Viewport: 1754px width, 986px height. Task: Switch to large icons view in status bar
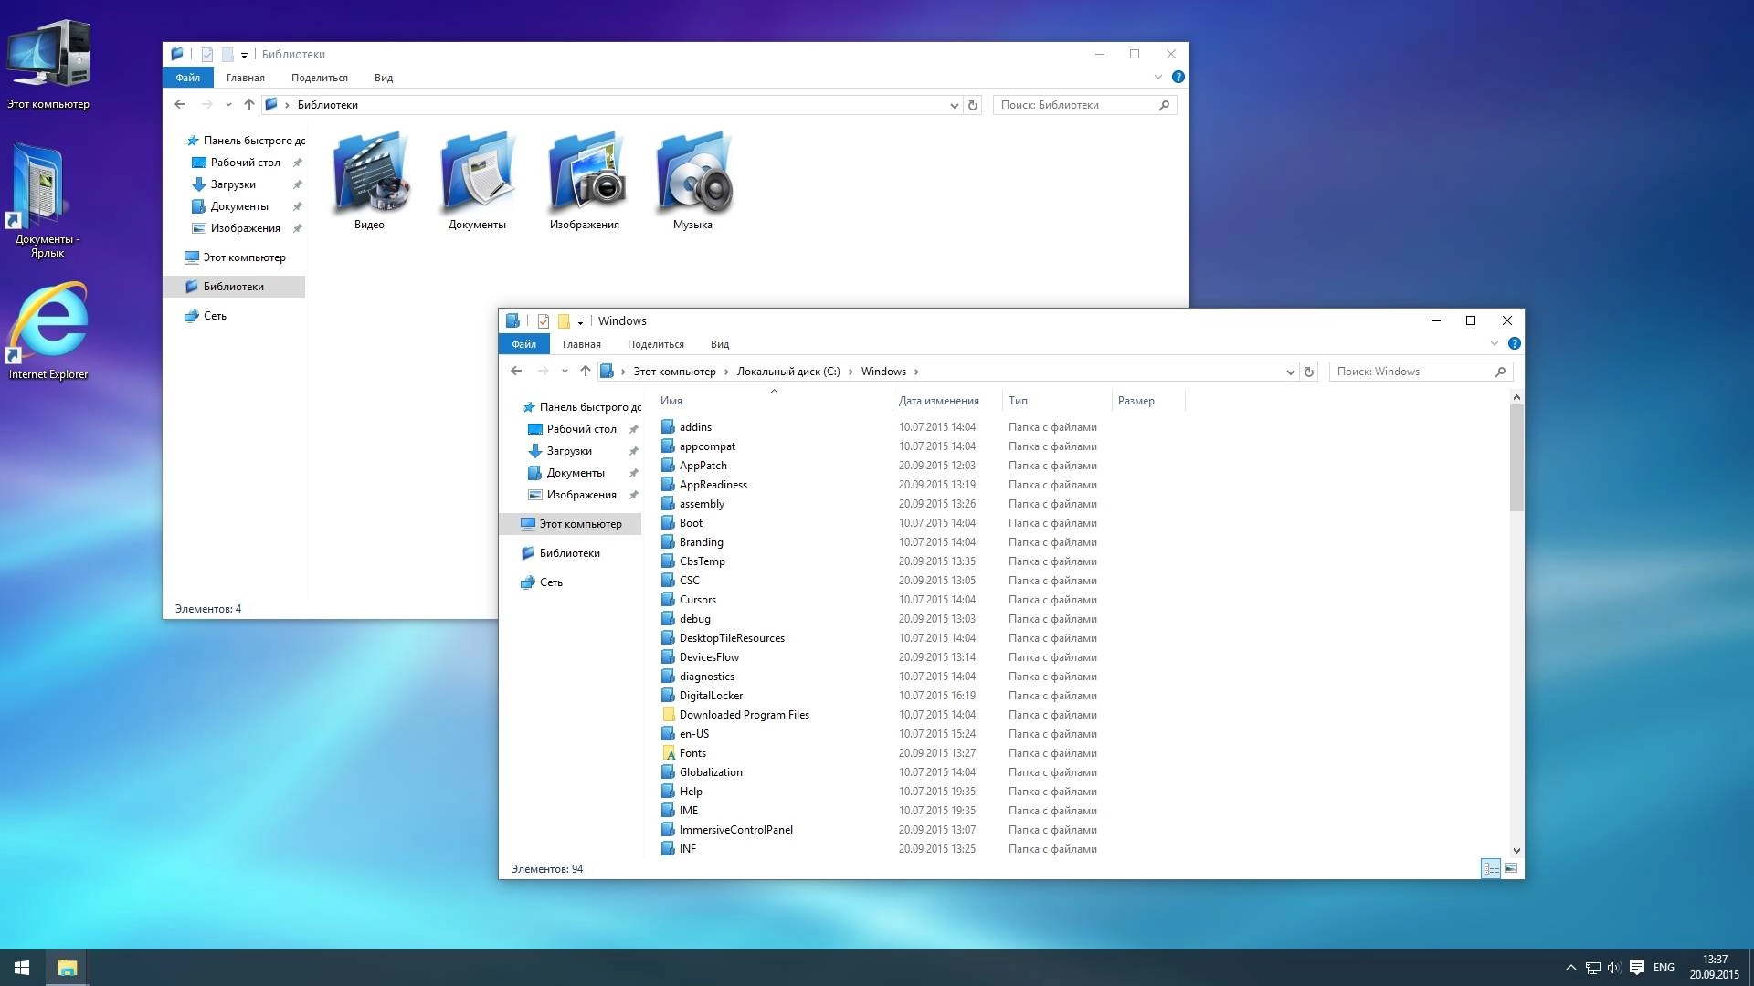click(1511, 868)
